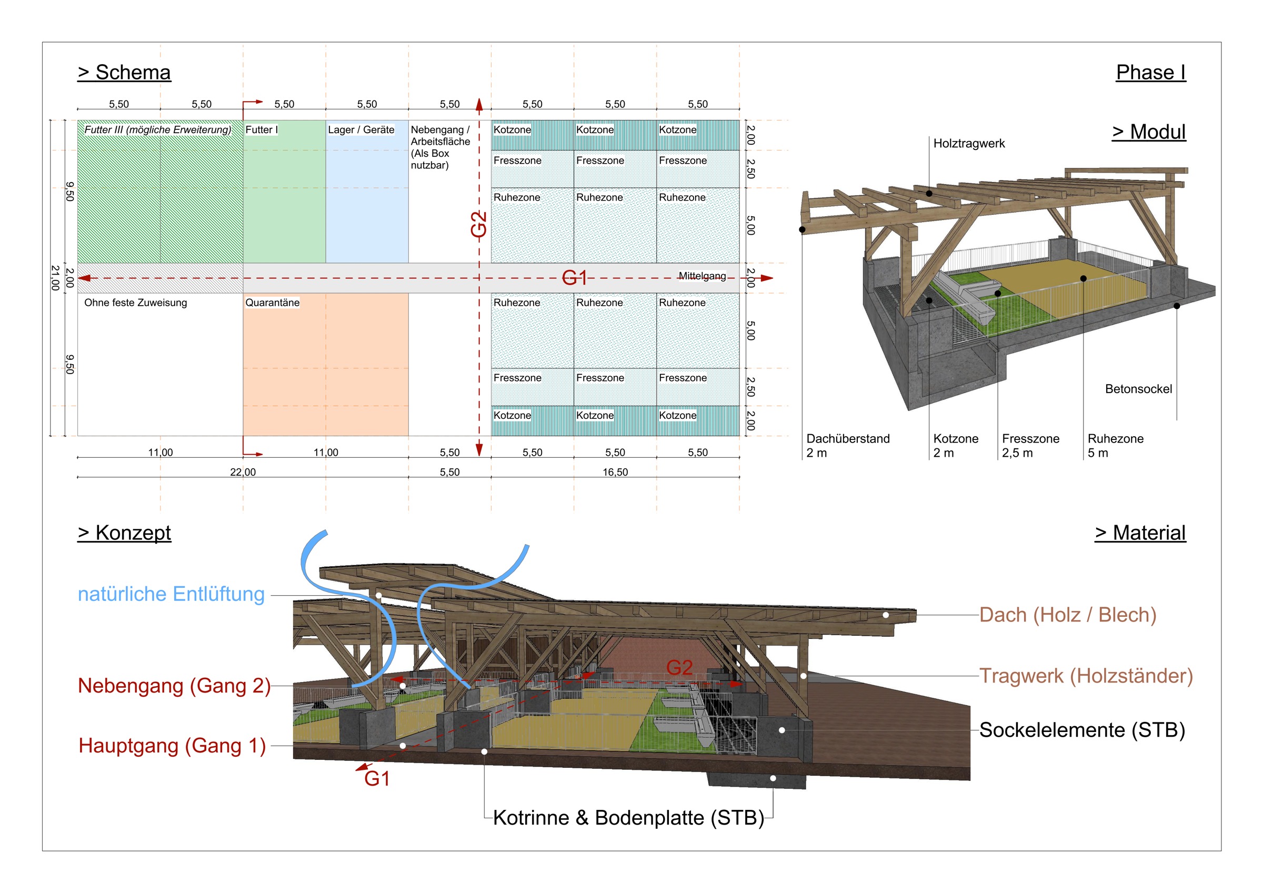This screenshot has width=1263, height=893.
Task: Click the 'Phase I' title
Action: (x=1151, y=73)
